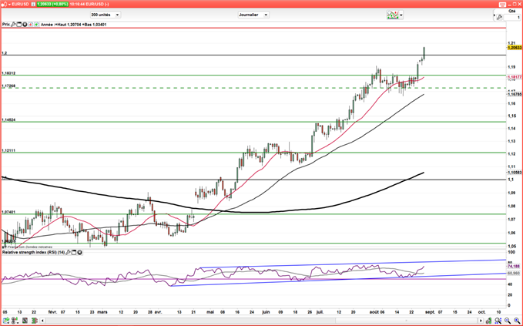Expand the trading panel side arrow
523x326 pixels.
point(495,15)
